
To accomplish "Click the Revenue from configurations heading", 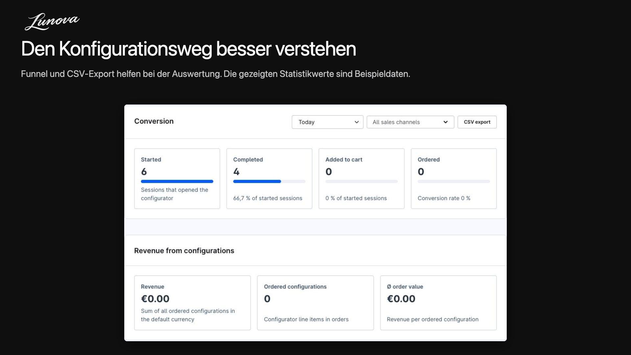I will 184,251.
